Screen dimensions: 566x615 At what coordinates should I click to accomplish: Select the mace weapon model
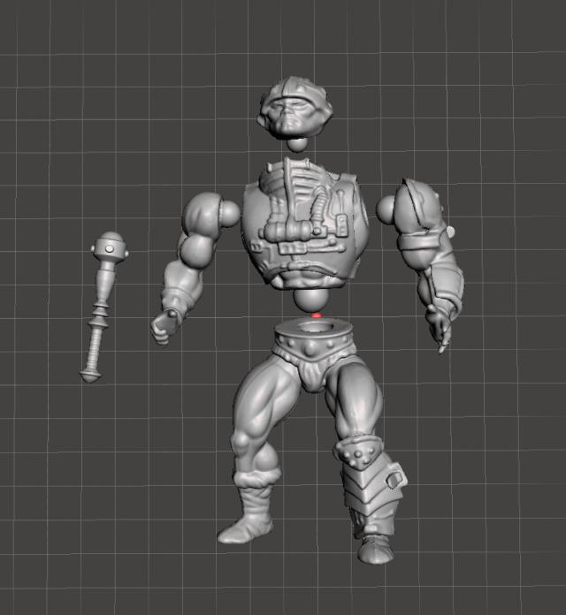point(103,307)
